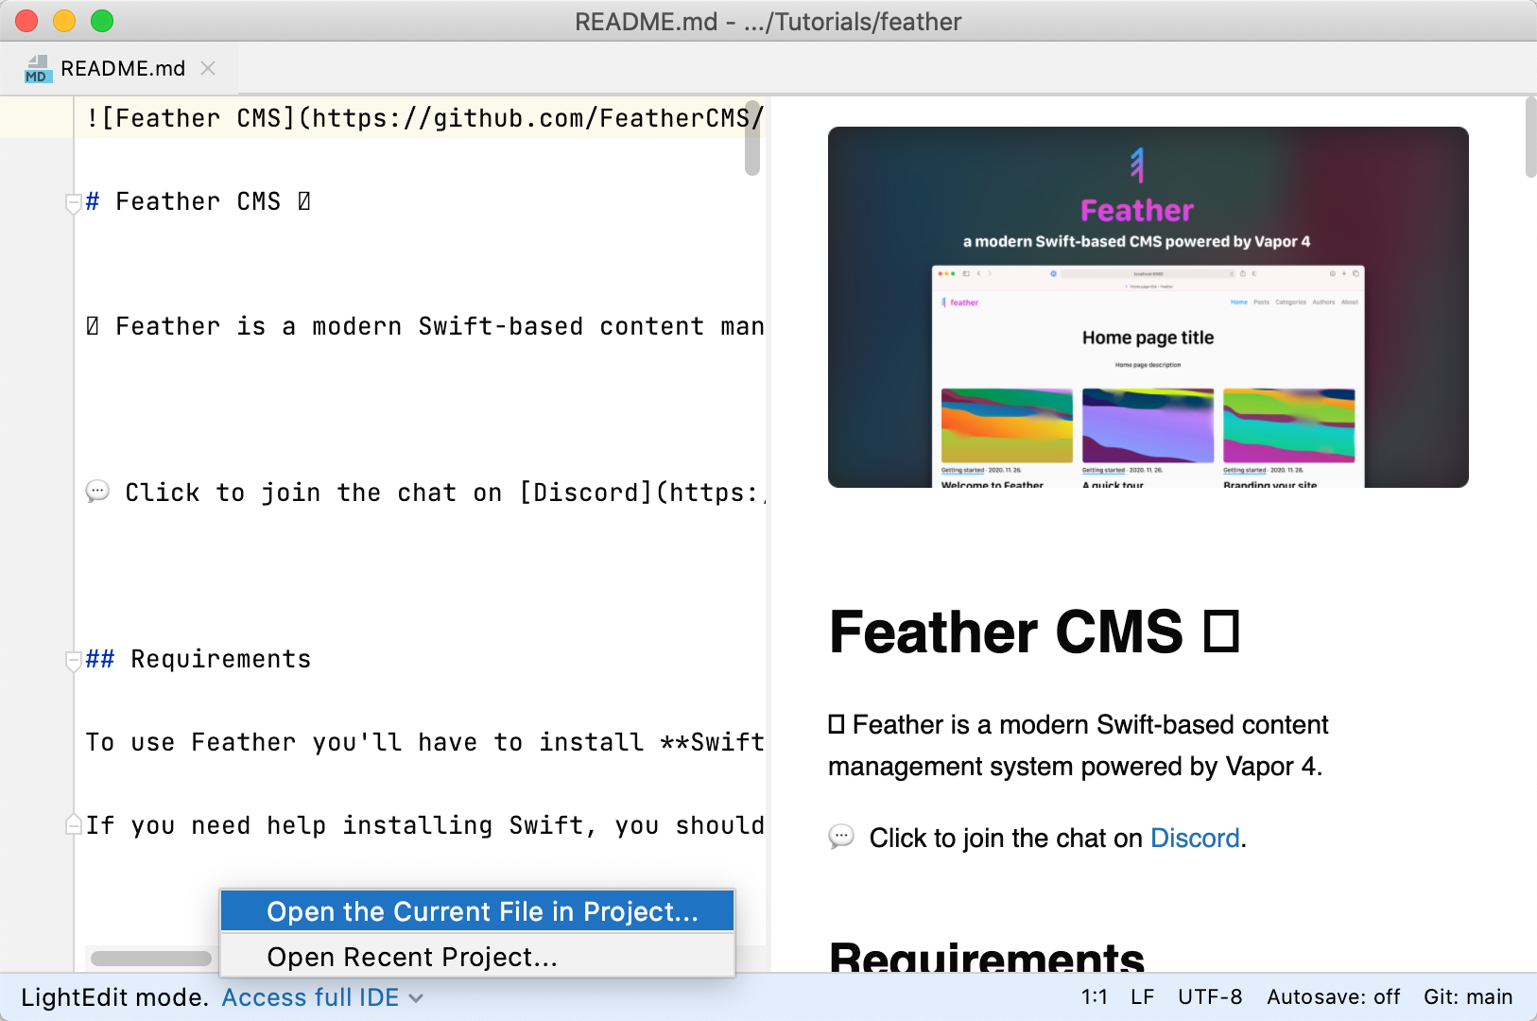Collapse the '## Requirements' fold marker
This screenshot has width=1537, height=1021.
tap(73, 660)
